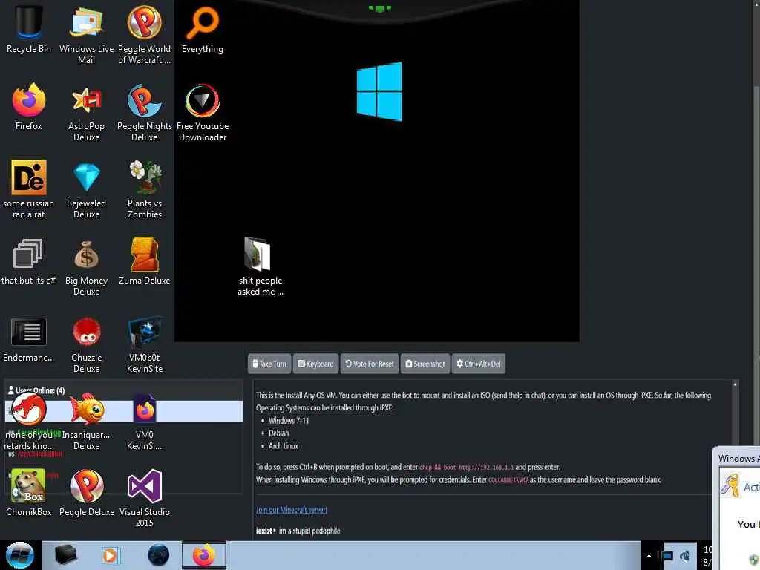The image size is (760, 570).
Task: Open AstroPop Deluxe desktop icon
Action: pyautogui.click(x=86, y=113)
